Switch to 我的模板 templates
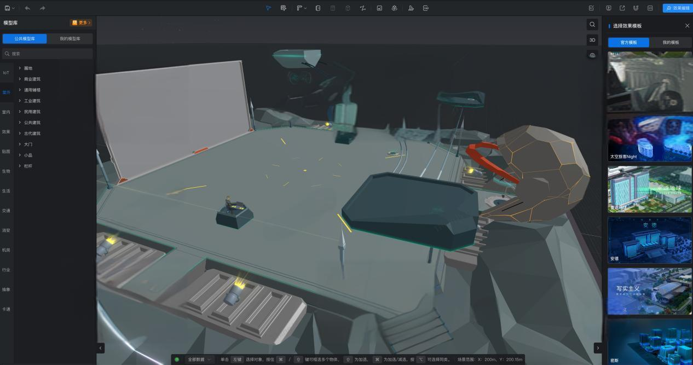 click(671, 42)
